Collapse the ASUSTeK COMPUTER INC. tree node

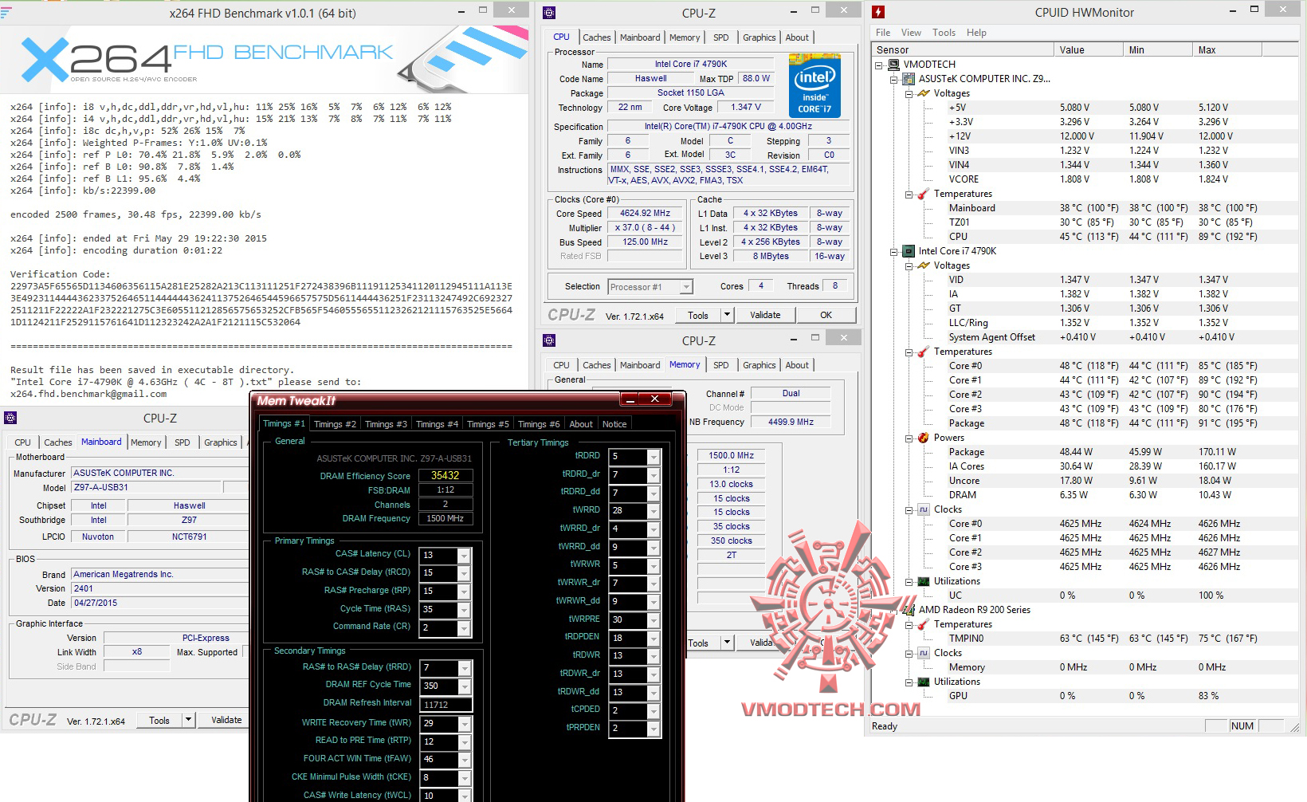click(894, 79)
